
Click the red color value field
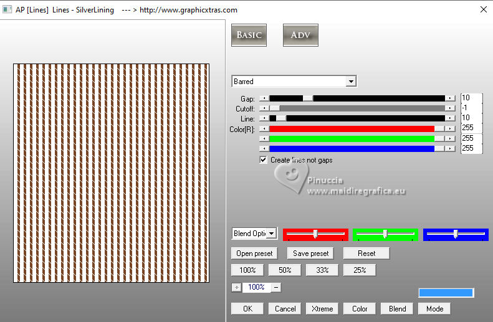(471, 128)
